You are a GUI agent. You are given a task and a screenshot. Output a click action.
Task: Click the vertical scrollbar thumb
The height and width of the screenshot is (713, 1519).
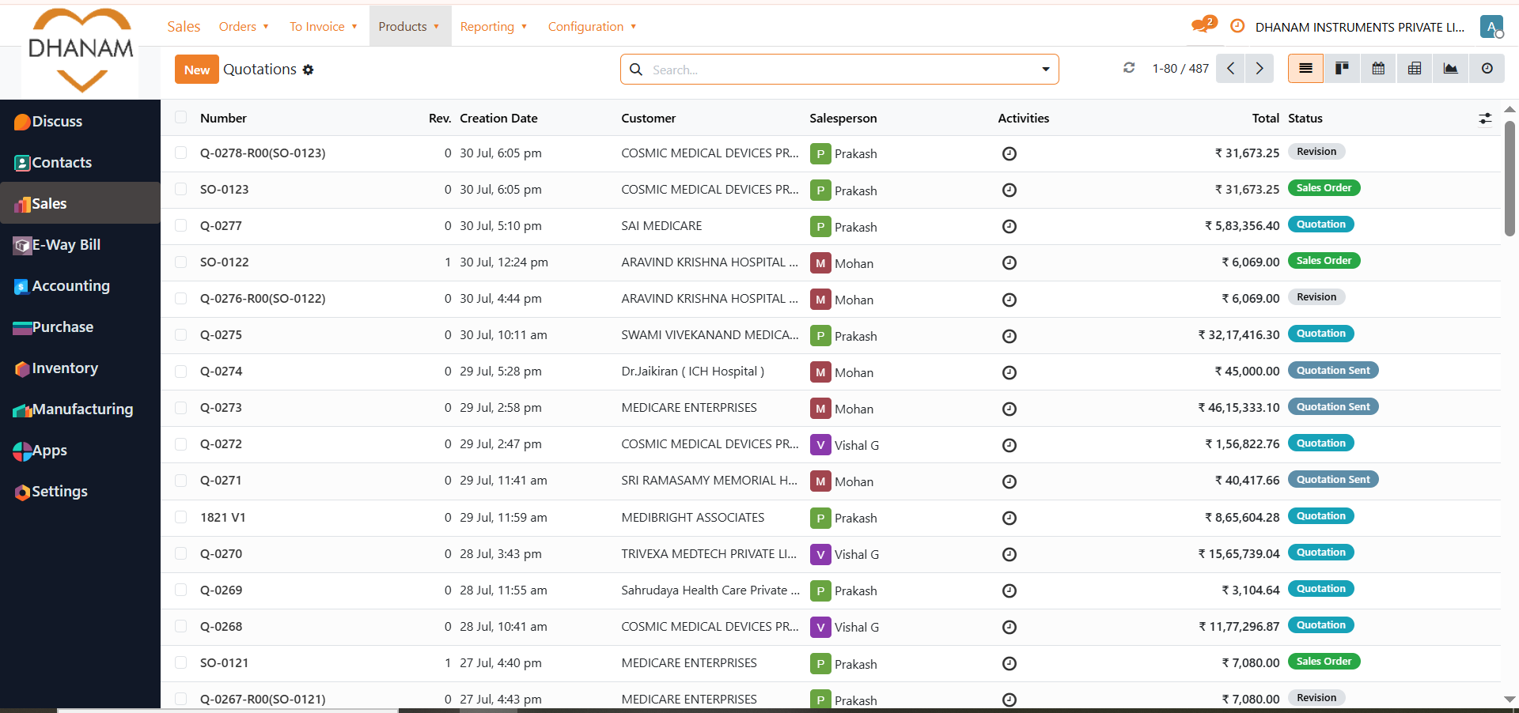[1510, 179]
